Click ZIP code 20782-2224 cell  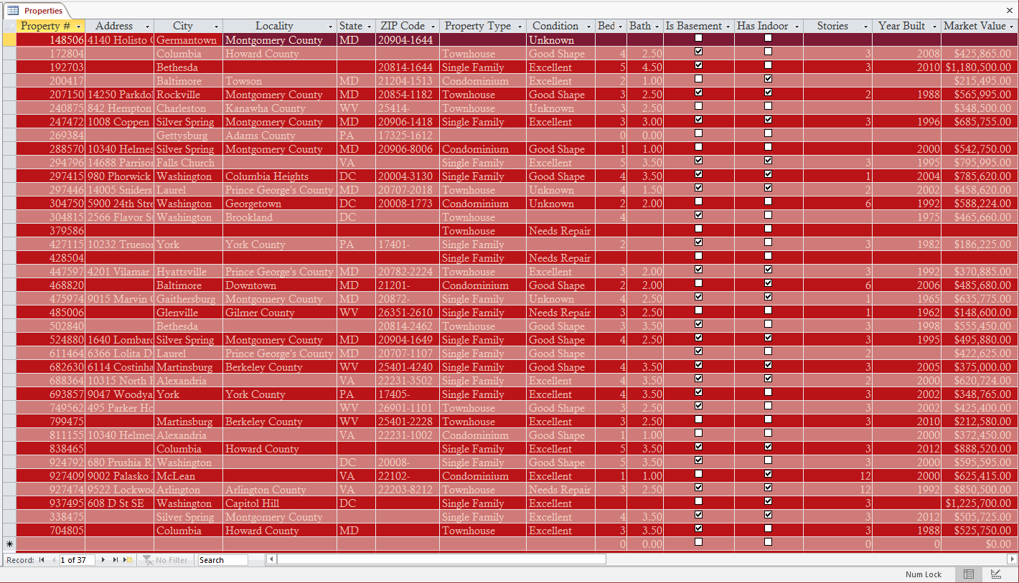(408, 272)
